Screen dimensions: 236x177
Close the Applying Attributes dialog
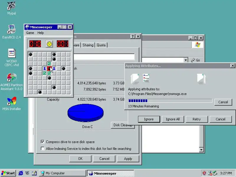pos(232,66)
